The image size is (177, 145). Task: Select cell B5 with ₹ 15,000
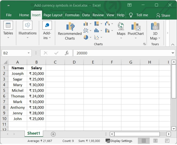(36, 90)
